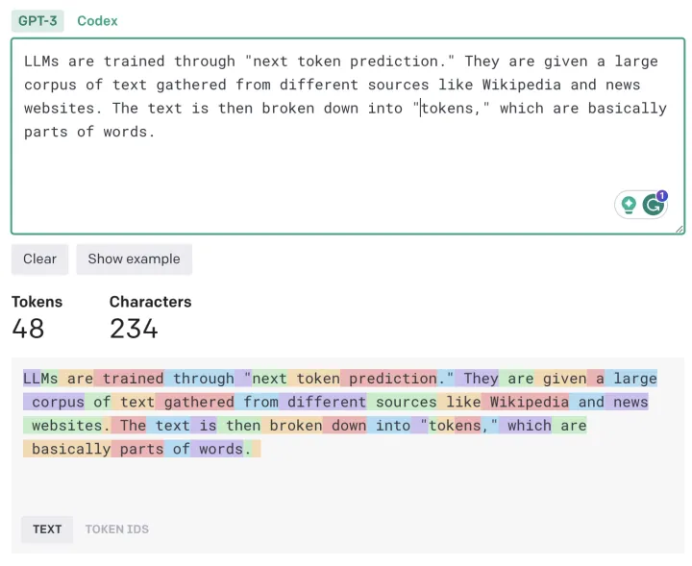Switch to the Codex tab

[x=97, y=20]
